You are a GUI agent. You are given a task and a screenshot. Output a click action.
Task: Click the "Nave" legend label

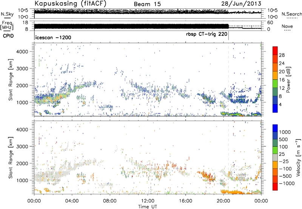click(287, 26)
